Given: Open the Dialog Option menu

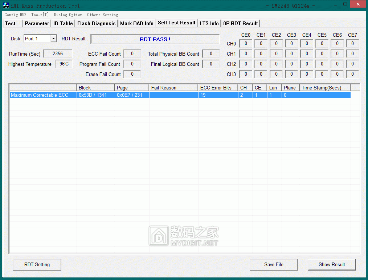Looking at the screenshot, I should tap(68, 15).
